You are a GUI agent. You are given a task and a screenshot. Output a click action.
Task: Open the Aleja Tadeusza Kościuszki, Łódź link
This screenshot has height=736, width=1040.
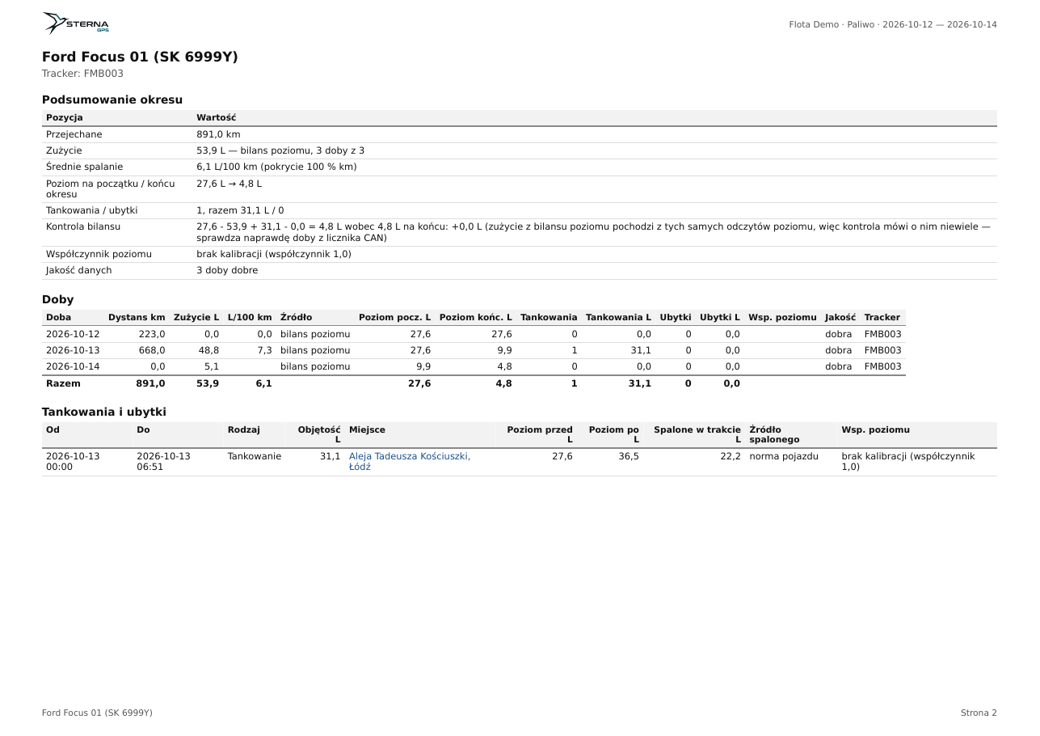(410, 462)
